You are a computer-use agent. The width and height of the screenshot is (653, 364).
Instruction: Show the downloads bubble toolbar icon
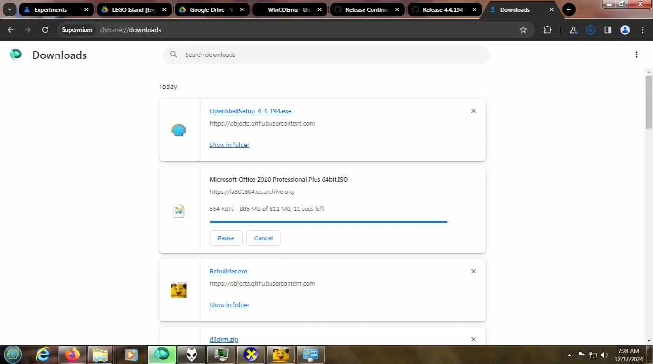point(590,30)
